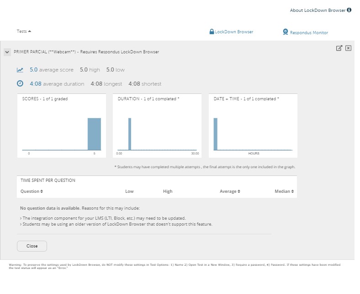Click the score bar in SCORES graph
360x294 pixels.
[94, 134]
